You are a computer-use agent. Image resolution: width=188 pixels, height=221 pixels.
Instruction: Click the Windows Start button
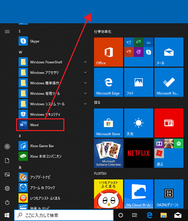coord(7,215)
